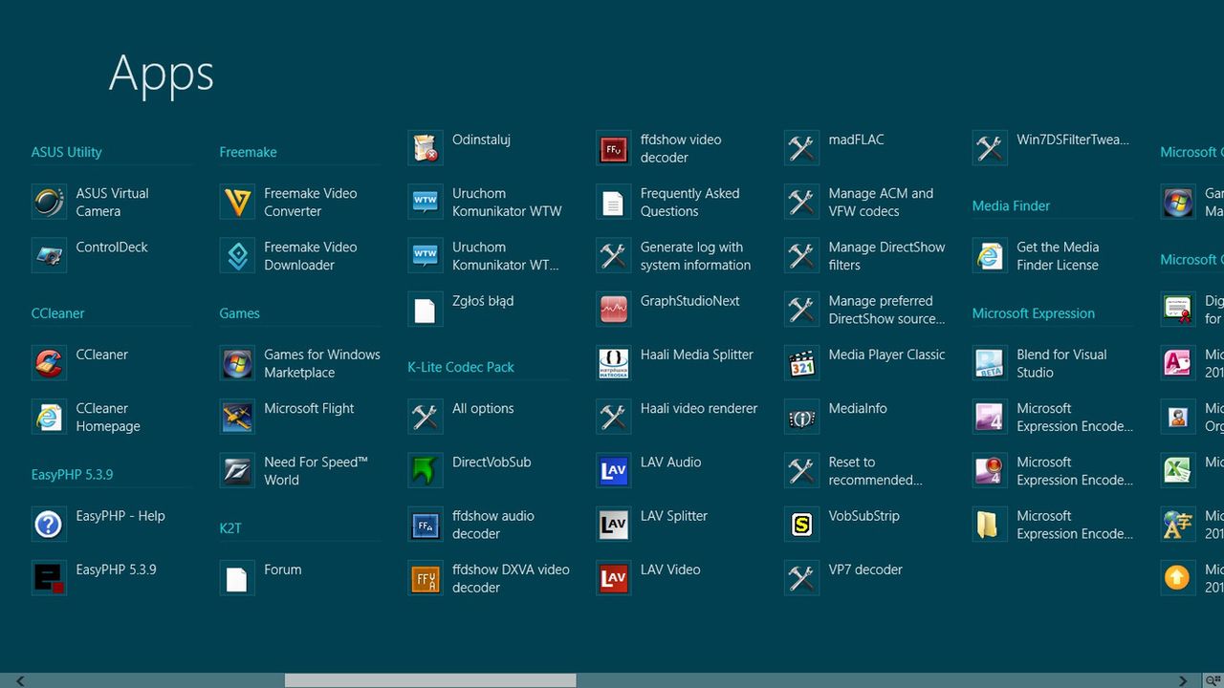Click the Games group header
Screen dimensions: 1224x688
click(x=239, y=313)
